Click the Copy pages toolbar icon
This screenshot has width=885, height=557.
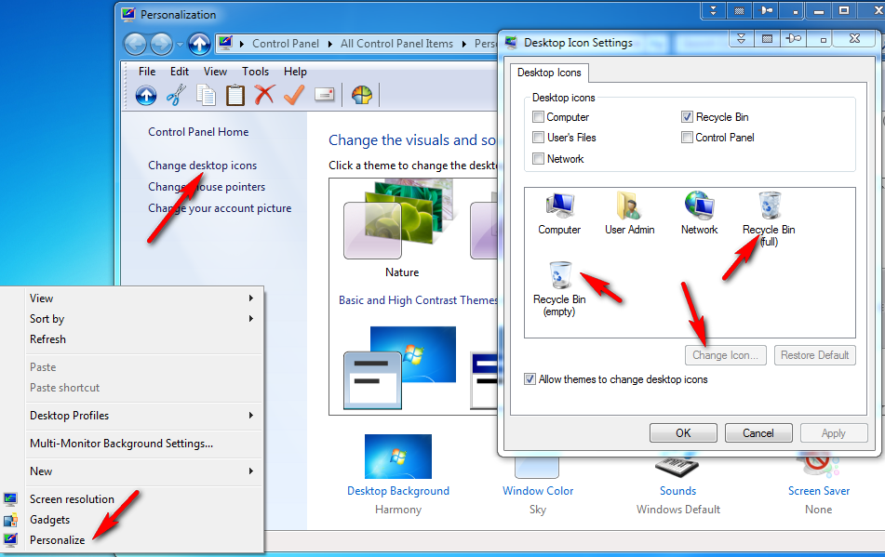(206, 95)
